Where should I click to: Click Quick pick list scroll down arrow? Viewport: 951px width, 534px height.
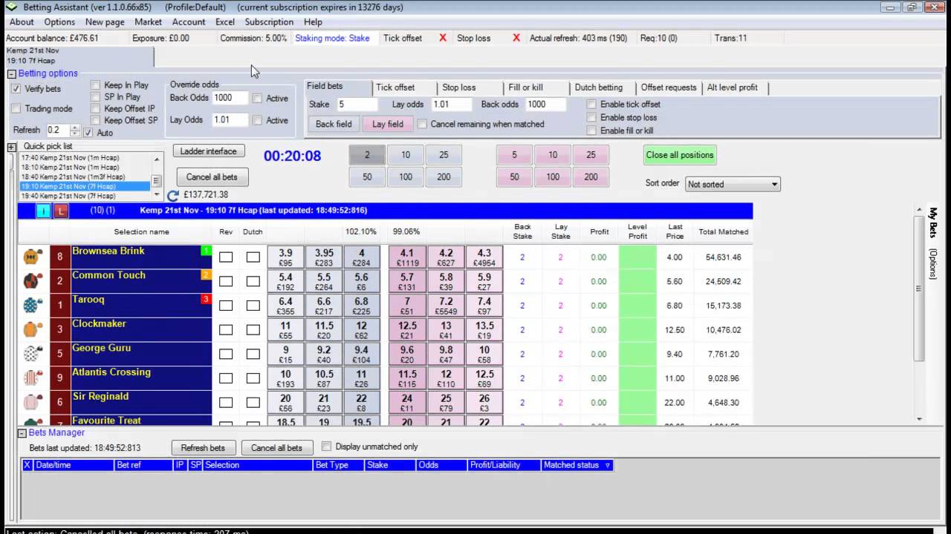click(x=157, y=194)
